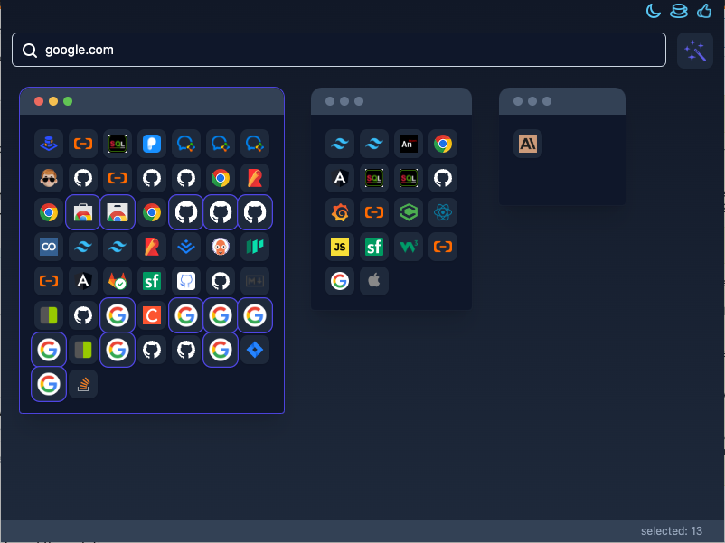Click the magic wand button

pyautogui.click(x=695, y=51)
